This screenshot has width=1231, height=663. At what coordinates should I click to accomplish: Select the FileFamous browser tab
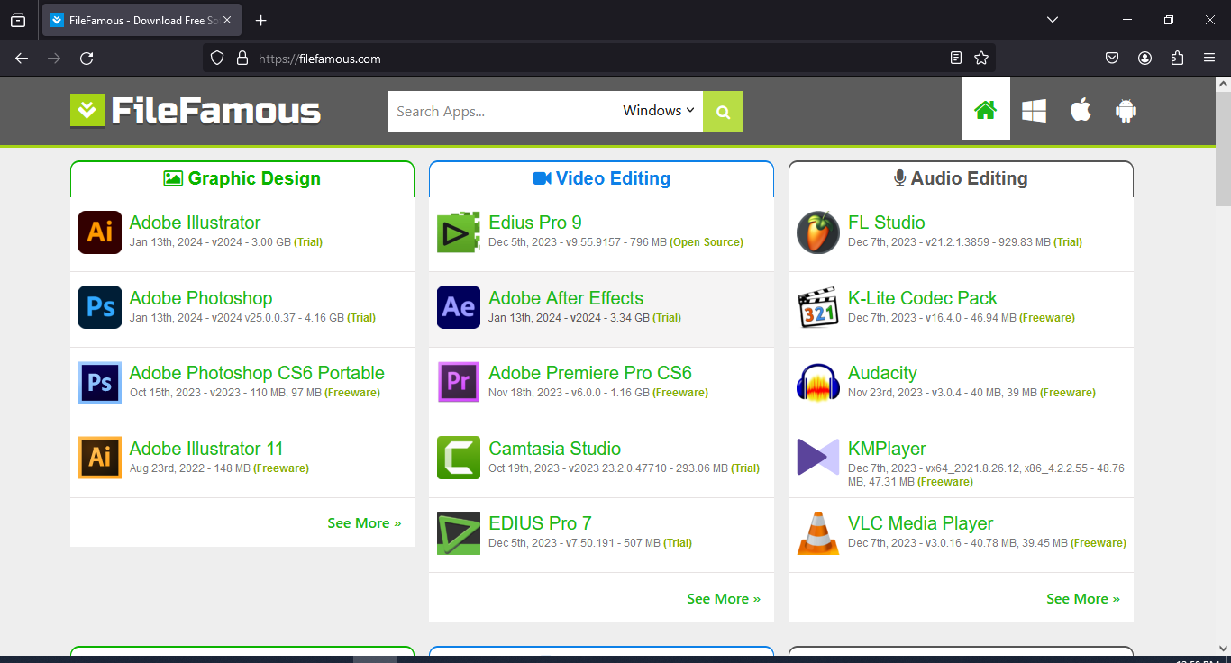[141, 20]
